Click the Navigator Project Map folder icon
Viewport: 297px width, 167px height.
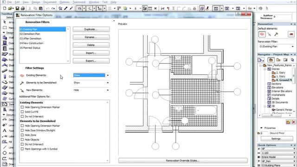[x=271, y=60]
